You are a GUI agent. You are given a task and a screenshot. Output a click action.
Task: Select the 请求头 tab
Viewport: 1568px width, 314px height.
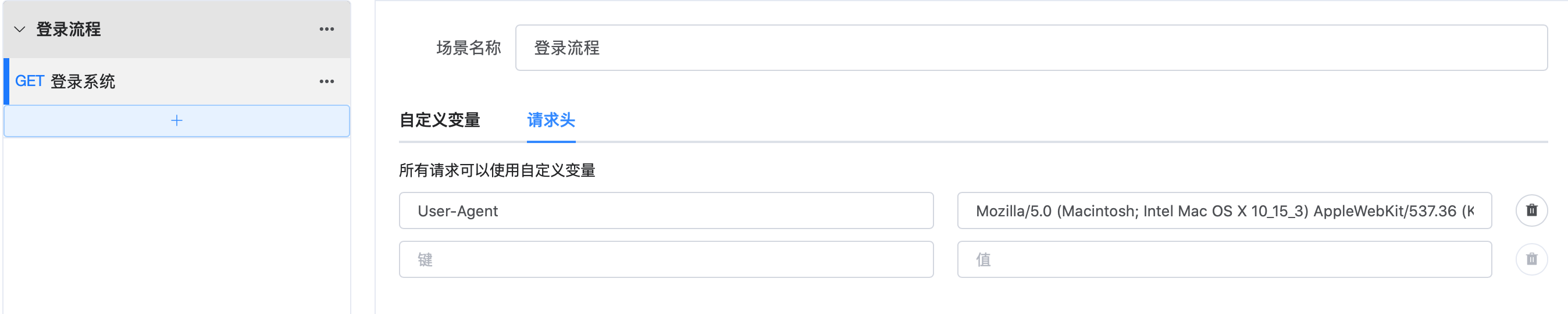tap(551, 120)
